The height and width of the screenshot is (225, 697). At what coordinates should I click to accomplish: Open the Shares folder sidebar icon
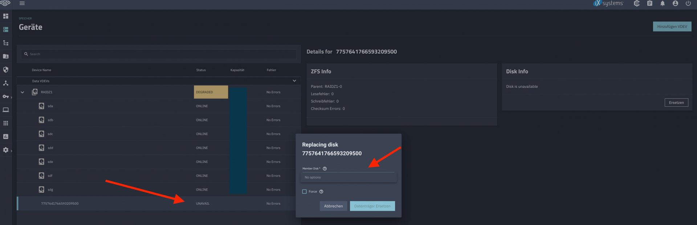[x=6, y=56]
